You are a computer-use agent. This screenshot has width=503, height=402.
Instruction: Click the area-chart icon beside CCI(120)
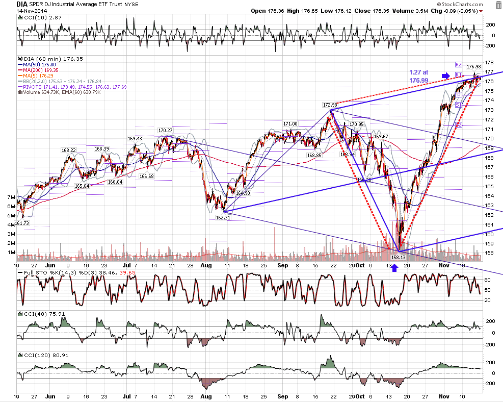tap(20, 356)
